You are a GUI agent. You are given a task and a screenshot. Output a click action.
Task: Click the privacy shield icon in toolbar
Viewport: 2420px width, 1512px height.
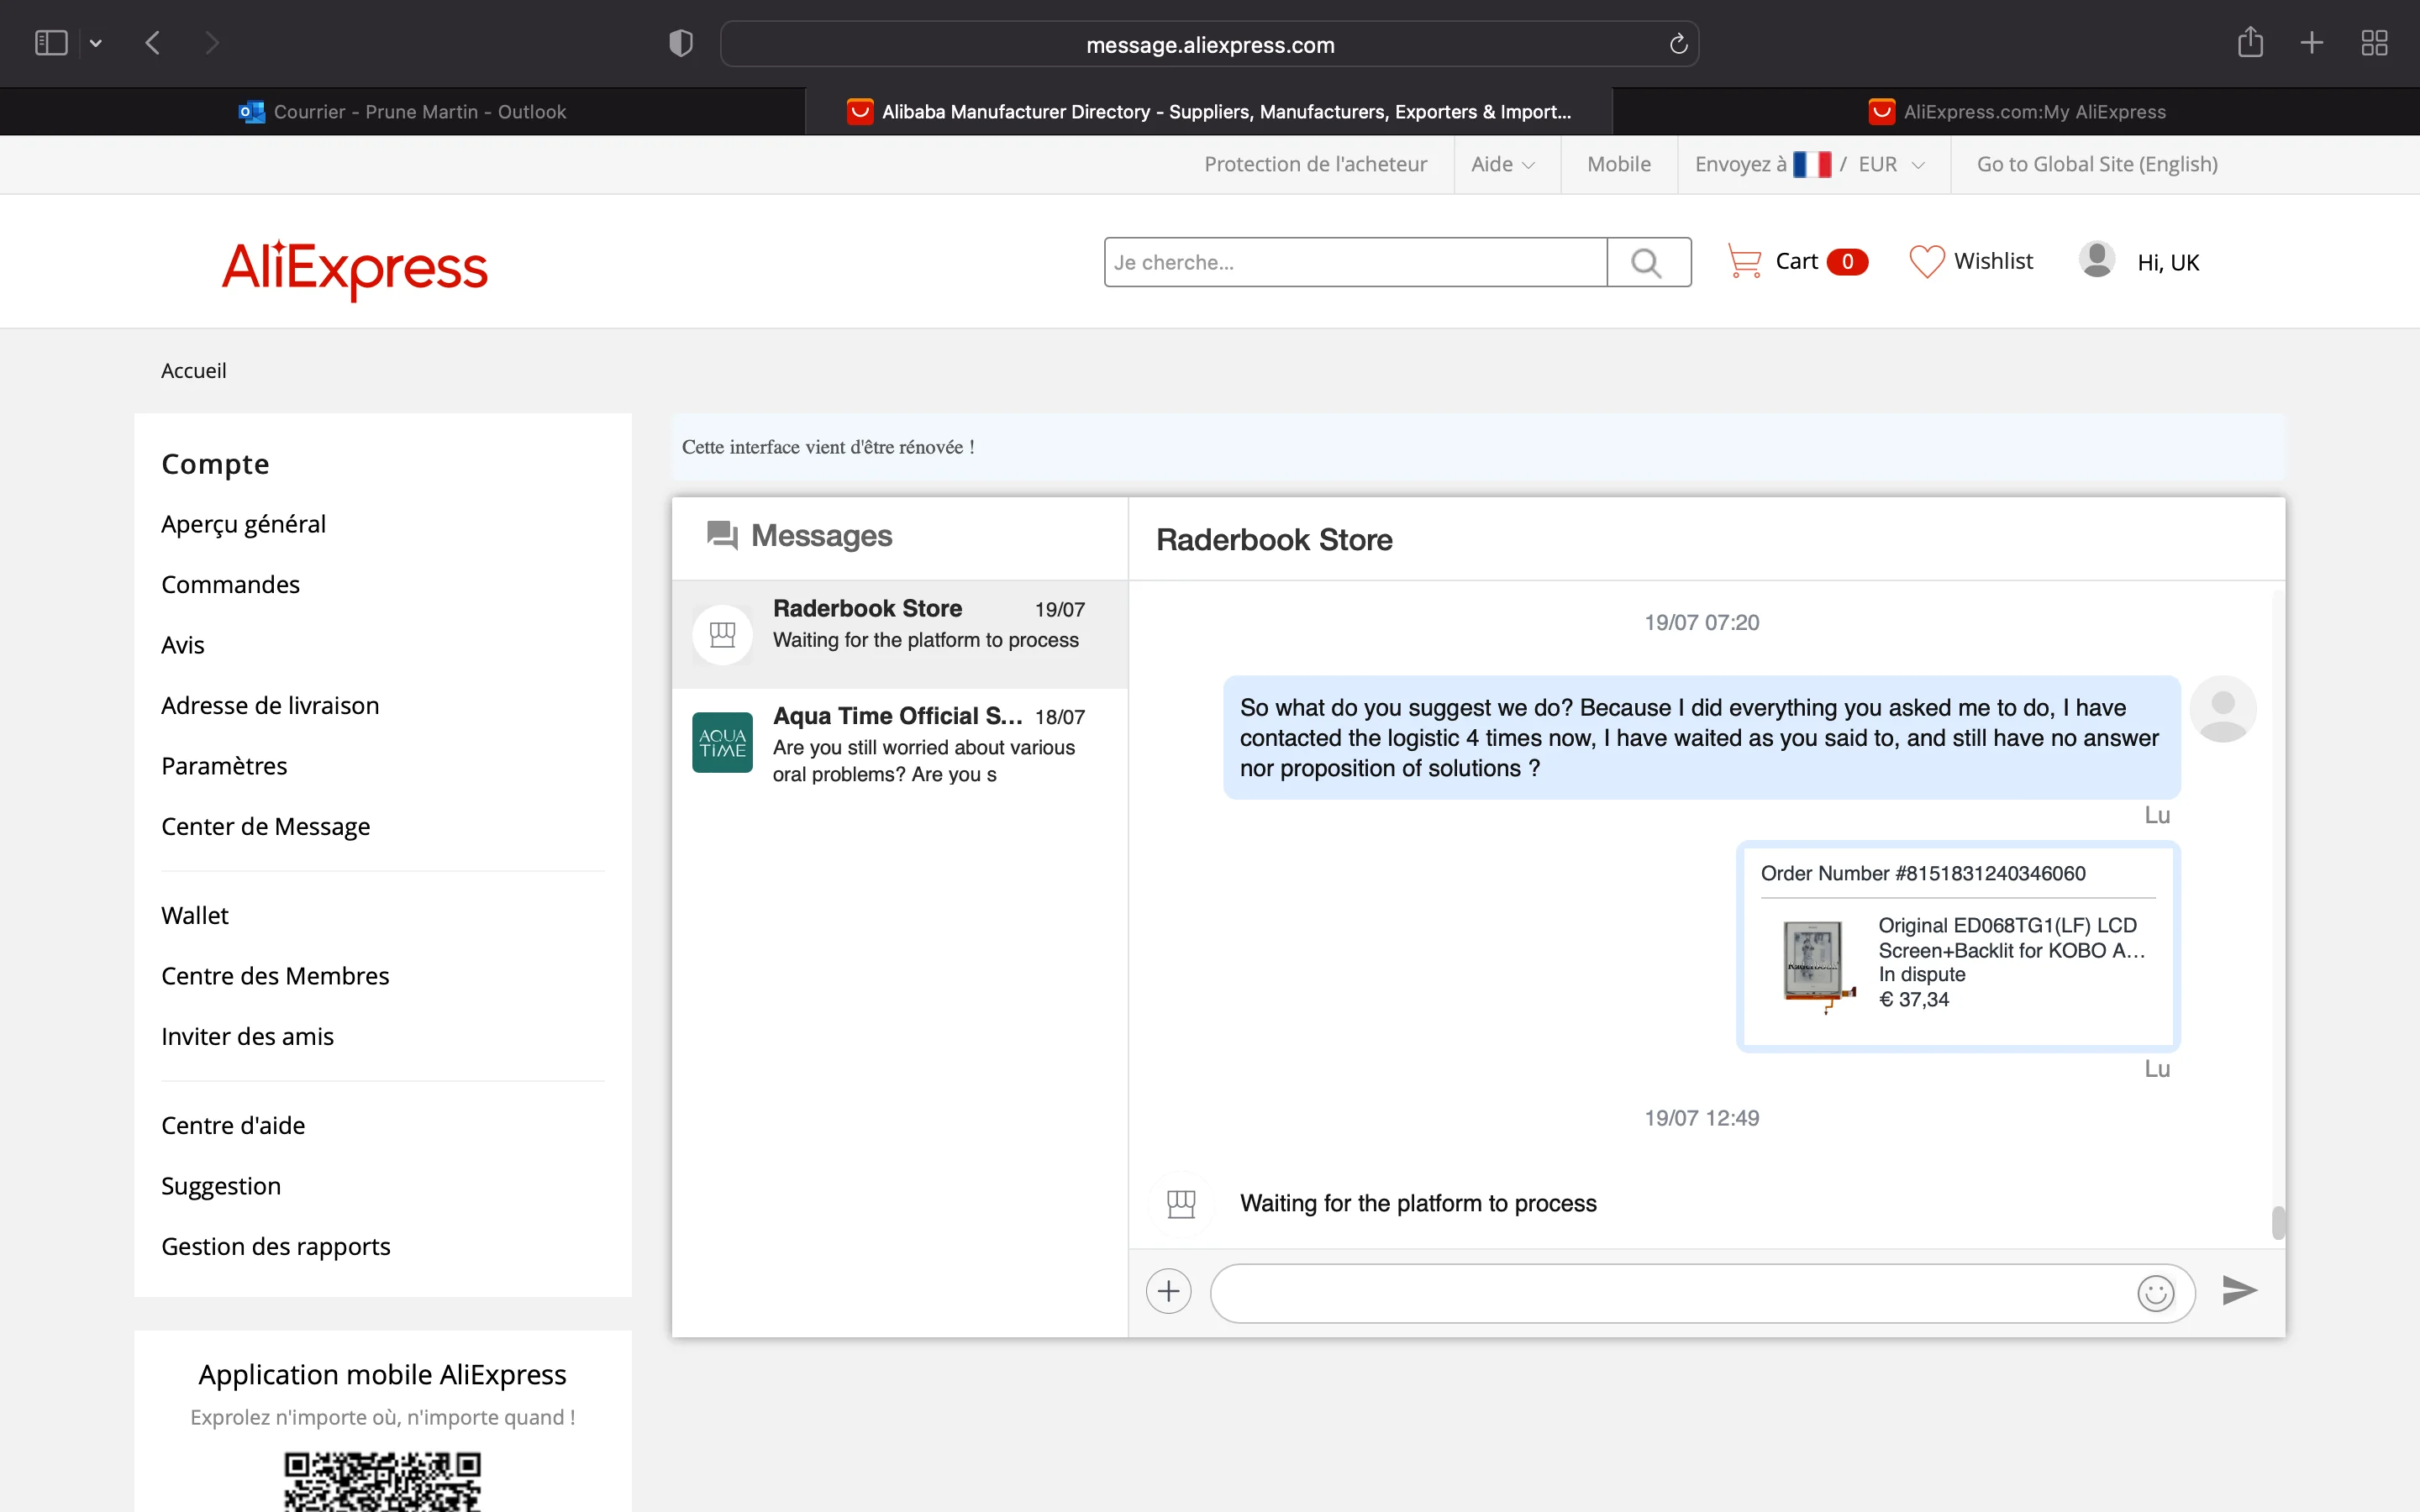(680, 43)
